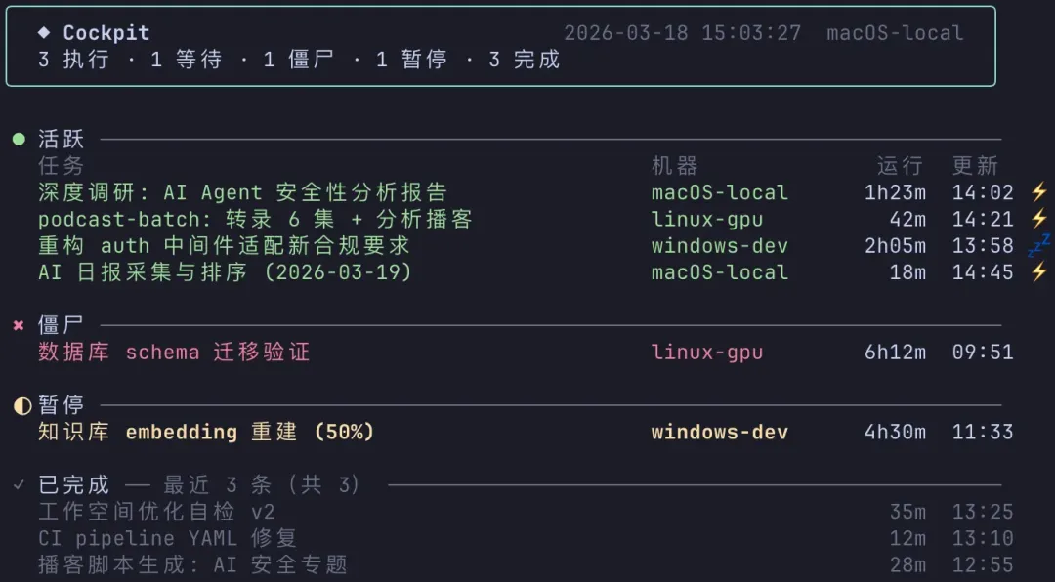Click the lightning icon on the AI 日报采集 row
This screenshot has height=582, width=1055.
(x=1038, y=271)
